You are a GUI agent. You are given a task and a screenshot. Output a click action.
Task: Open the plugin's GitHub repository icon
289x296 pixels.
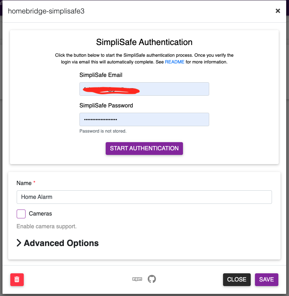click(x=152, y=279)
